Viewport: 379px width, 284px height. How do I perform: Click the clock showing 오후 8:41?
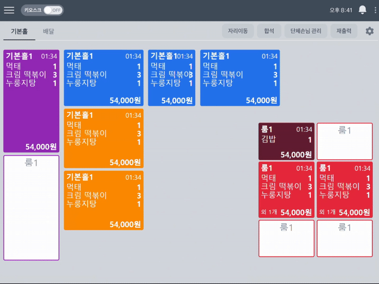coord(340,10)
